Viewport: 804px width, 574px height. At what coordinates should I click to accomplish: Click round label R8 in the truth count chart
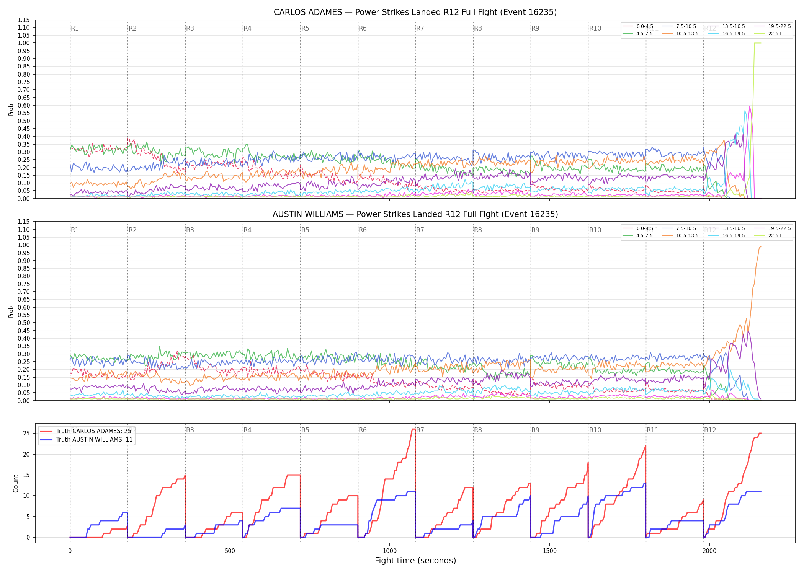click(x=478, y=430)
